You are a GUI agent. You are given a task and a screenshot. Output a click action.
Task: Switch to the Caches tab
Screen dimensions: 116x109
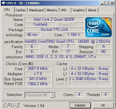coord(21,10)
